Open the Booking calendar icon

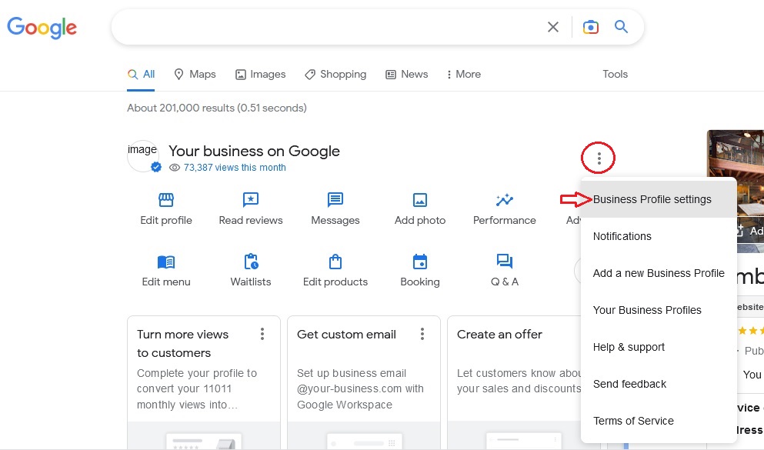pos(420,262)
